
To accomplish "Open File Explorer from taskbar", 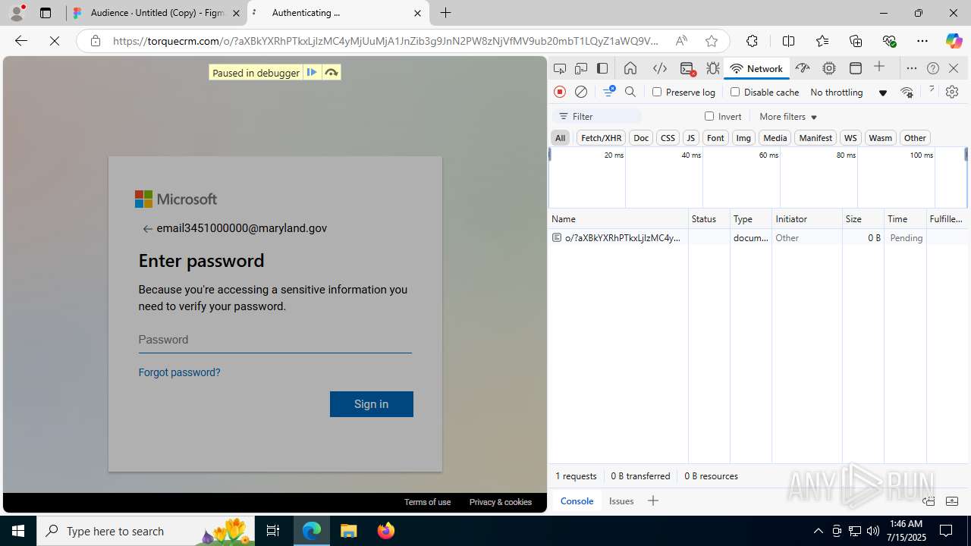I will point(349,531).
